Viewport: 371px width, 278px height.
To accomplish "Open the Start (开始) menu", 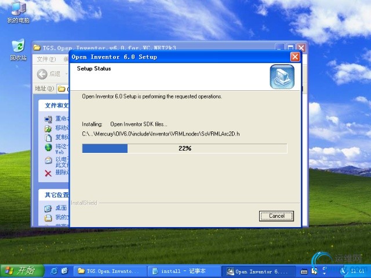I will pos(23,271).
